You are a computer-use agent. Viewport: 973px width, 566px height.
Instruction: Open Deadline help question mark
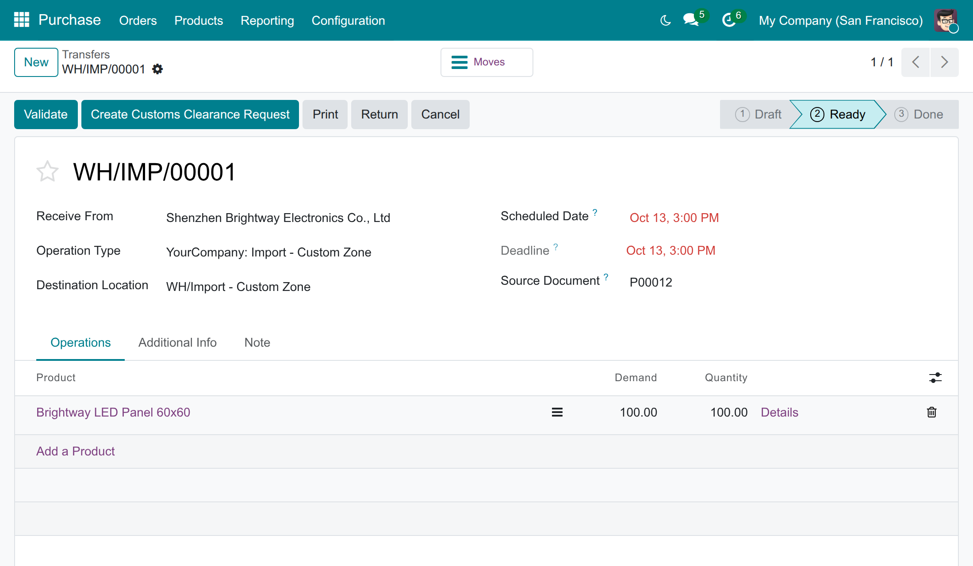point(556,247)
